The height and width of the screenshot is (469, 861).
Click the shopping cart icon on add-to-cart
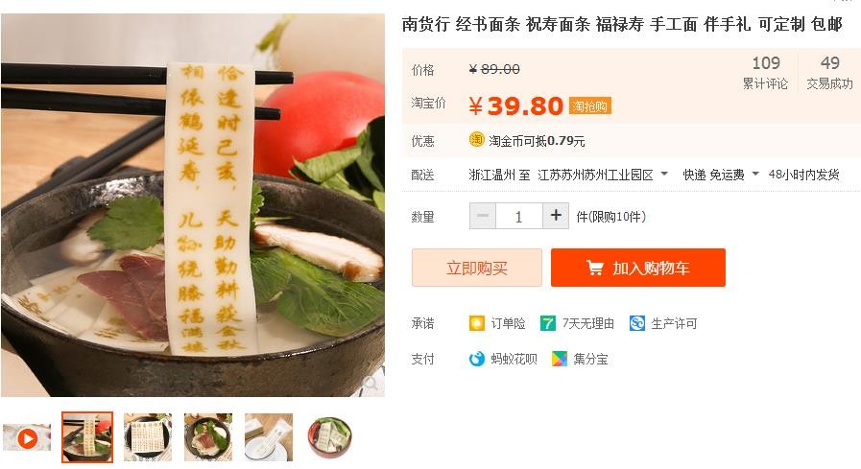[595, 268]
